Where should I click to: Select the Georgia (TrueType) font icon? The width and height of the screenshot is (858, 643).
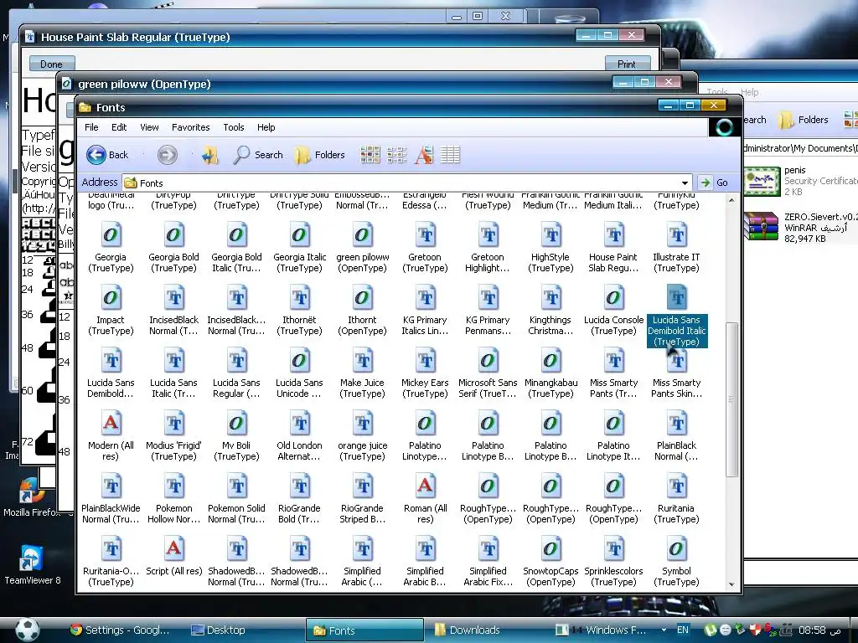(111, 235)
